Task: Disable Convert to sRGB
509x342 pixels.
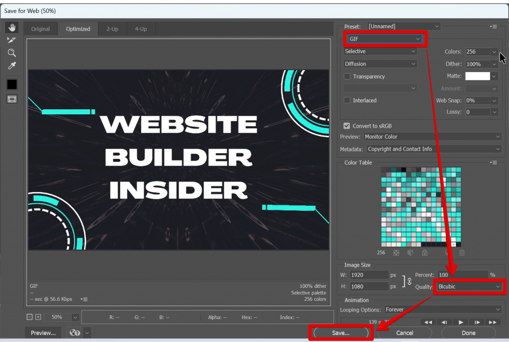Action: [346, 126]
